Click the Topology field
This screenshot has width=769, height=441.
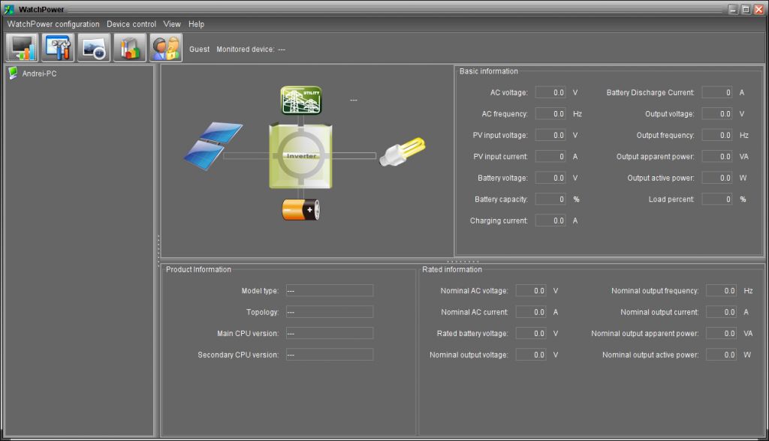330,312
